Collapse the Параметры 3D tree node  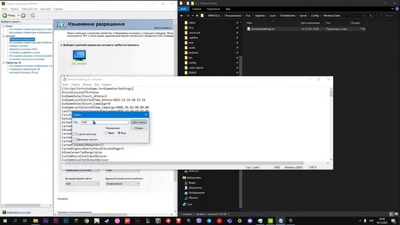[x=4, y=62]
